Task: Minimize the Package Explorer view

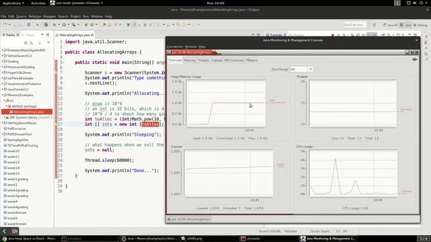Action: (42, 35)
